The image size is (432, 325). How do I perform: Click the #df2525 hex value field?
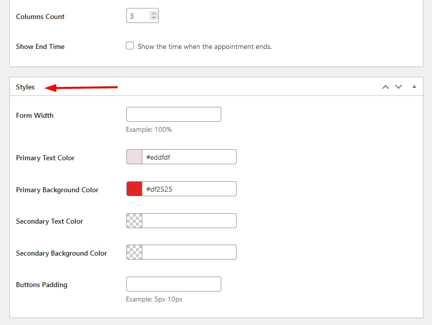click(189, 189)
